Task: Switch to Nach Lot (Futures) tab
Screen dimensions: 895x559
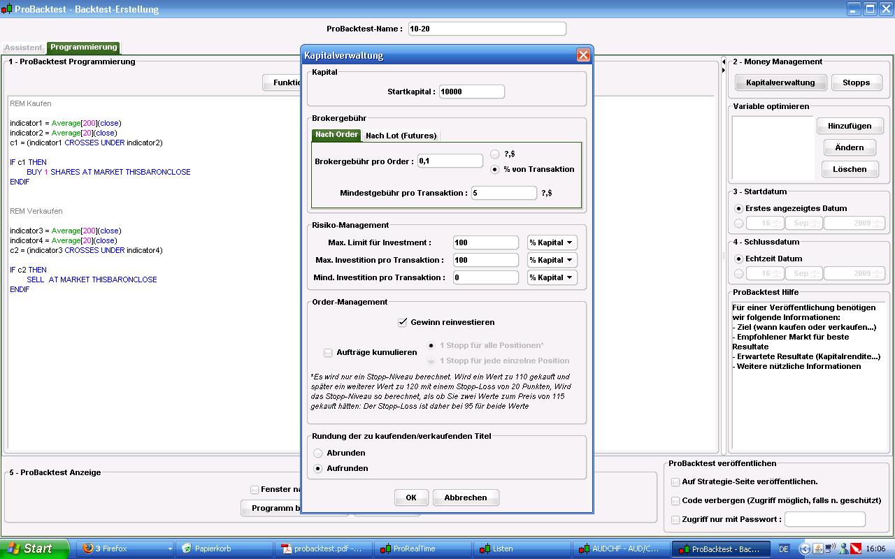Action: click(x=401, y=136)
